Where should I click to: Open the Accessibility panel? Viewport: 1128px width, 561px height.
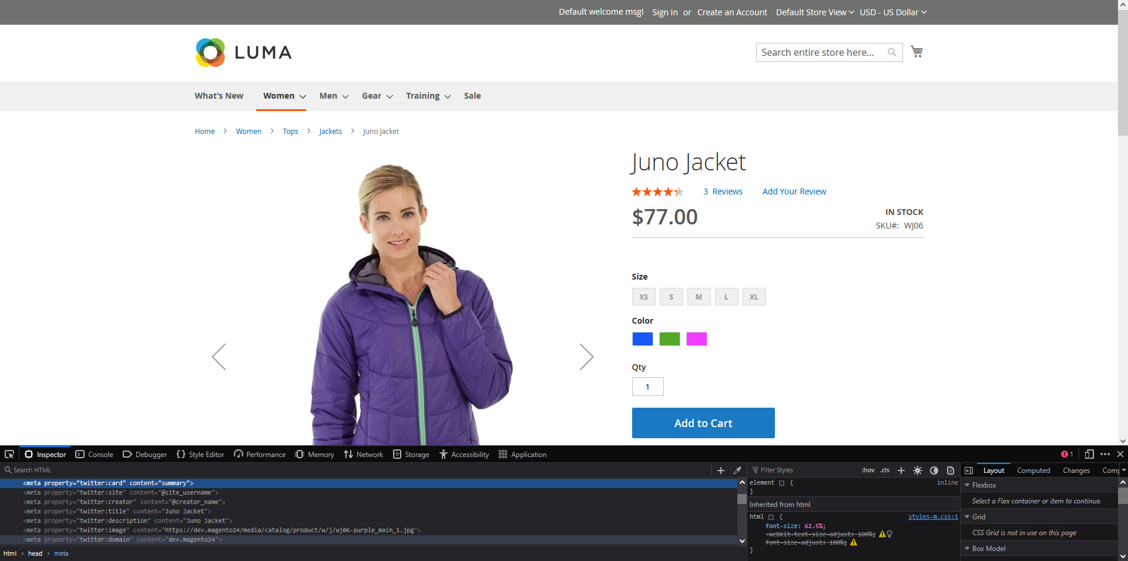click(464, 454)
